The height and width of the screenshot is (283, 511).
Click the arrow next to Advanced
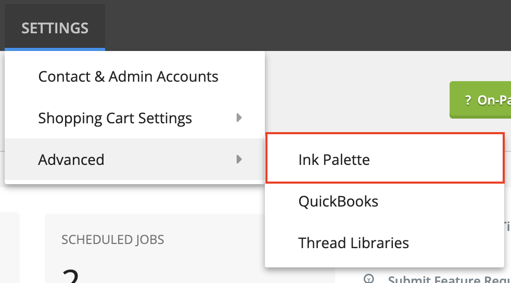[x=239, y=159]
